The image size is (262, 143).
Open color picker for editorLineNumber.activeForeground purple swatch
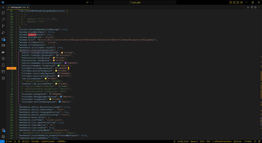pyautogui.click(x=65, y=63)
